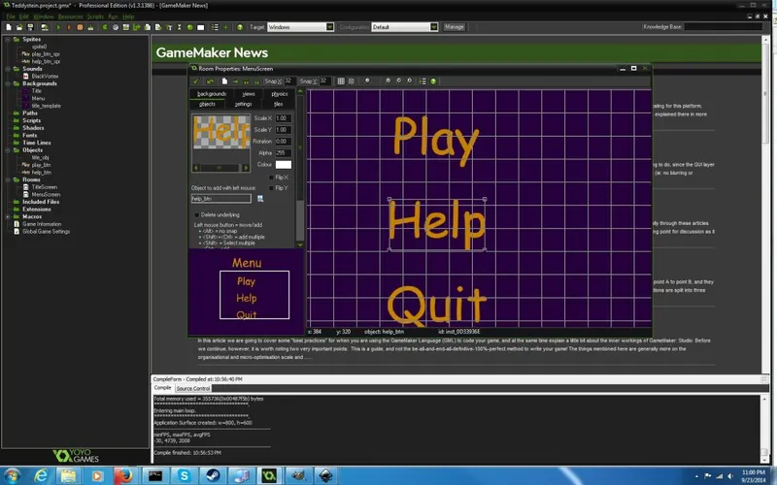Click the Windows Start button

coord(12,475)
